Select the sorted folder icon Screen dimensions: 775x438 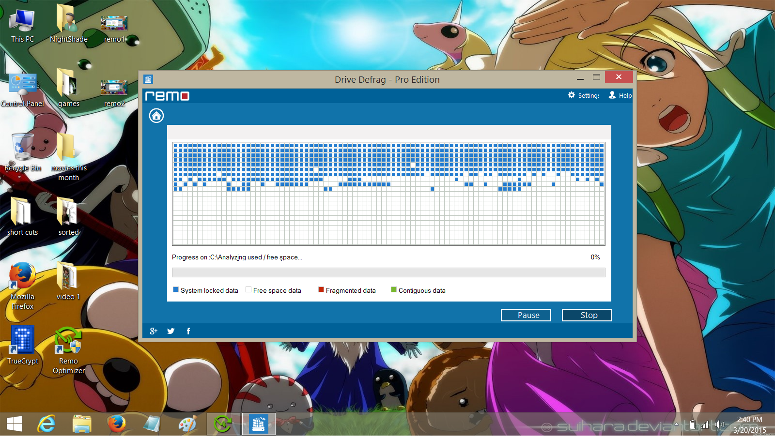69,217
